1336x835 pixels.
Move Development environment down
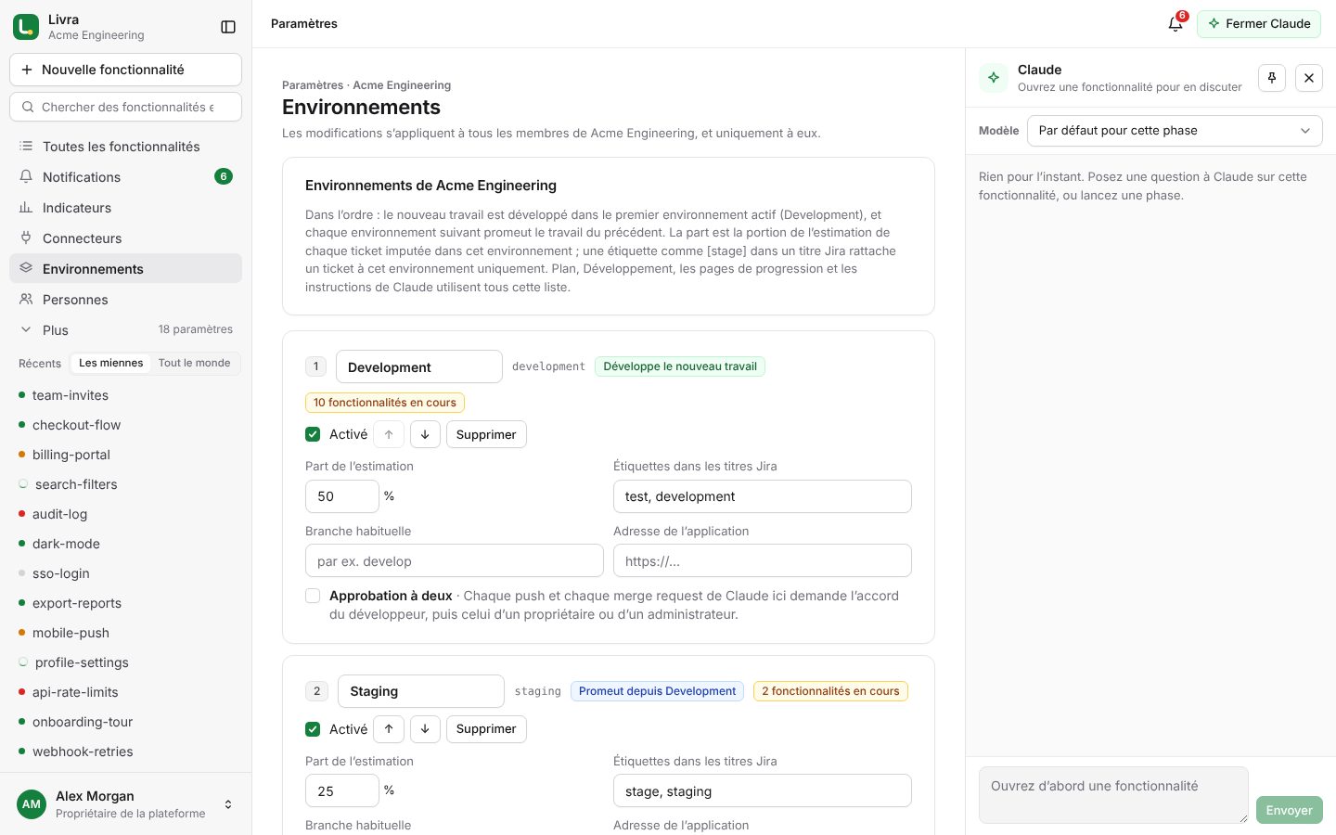425,434
